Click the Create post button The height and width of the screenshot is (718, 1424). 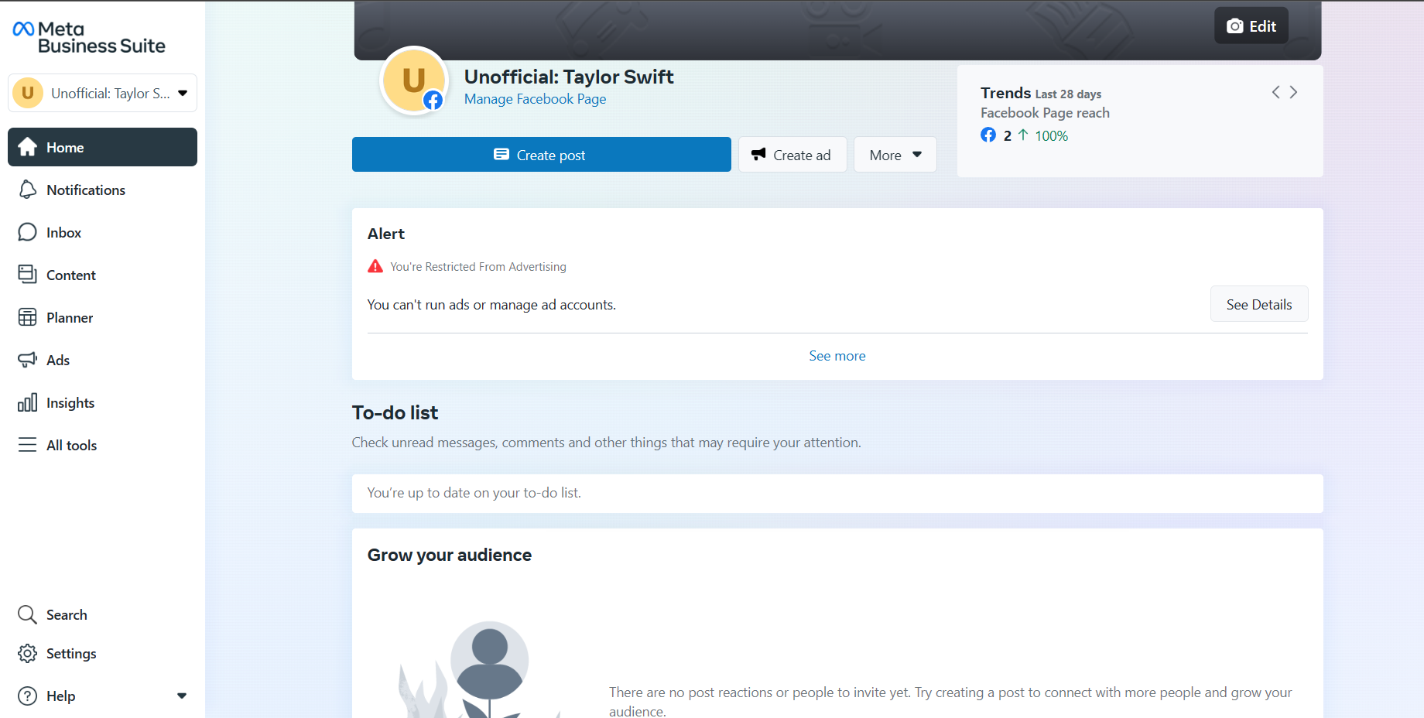541,155
